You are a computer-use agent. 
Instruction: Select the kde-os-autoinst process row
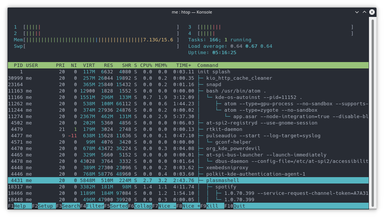tap(188, 97)
